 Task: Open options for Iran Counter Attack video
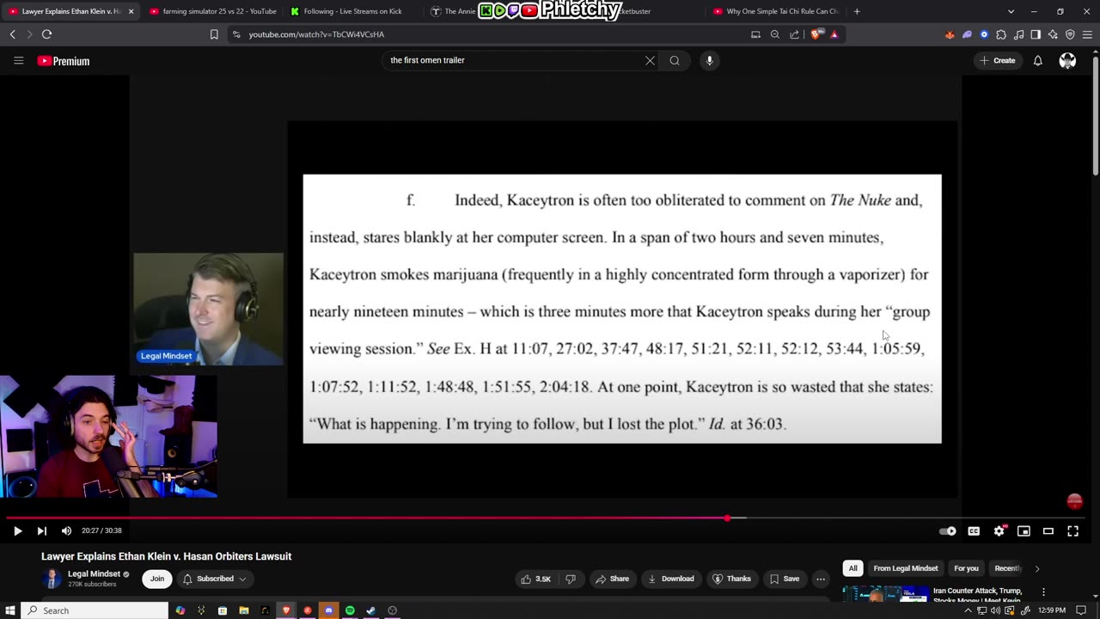(1043, 592)
